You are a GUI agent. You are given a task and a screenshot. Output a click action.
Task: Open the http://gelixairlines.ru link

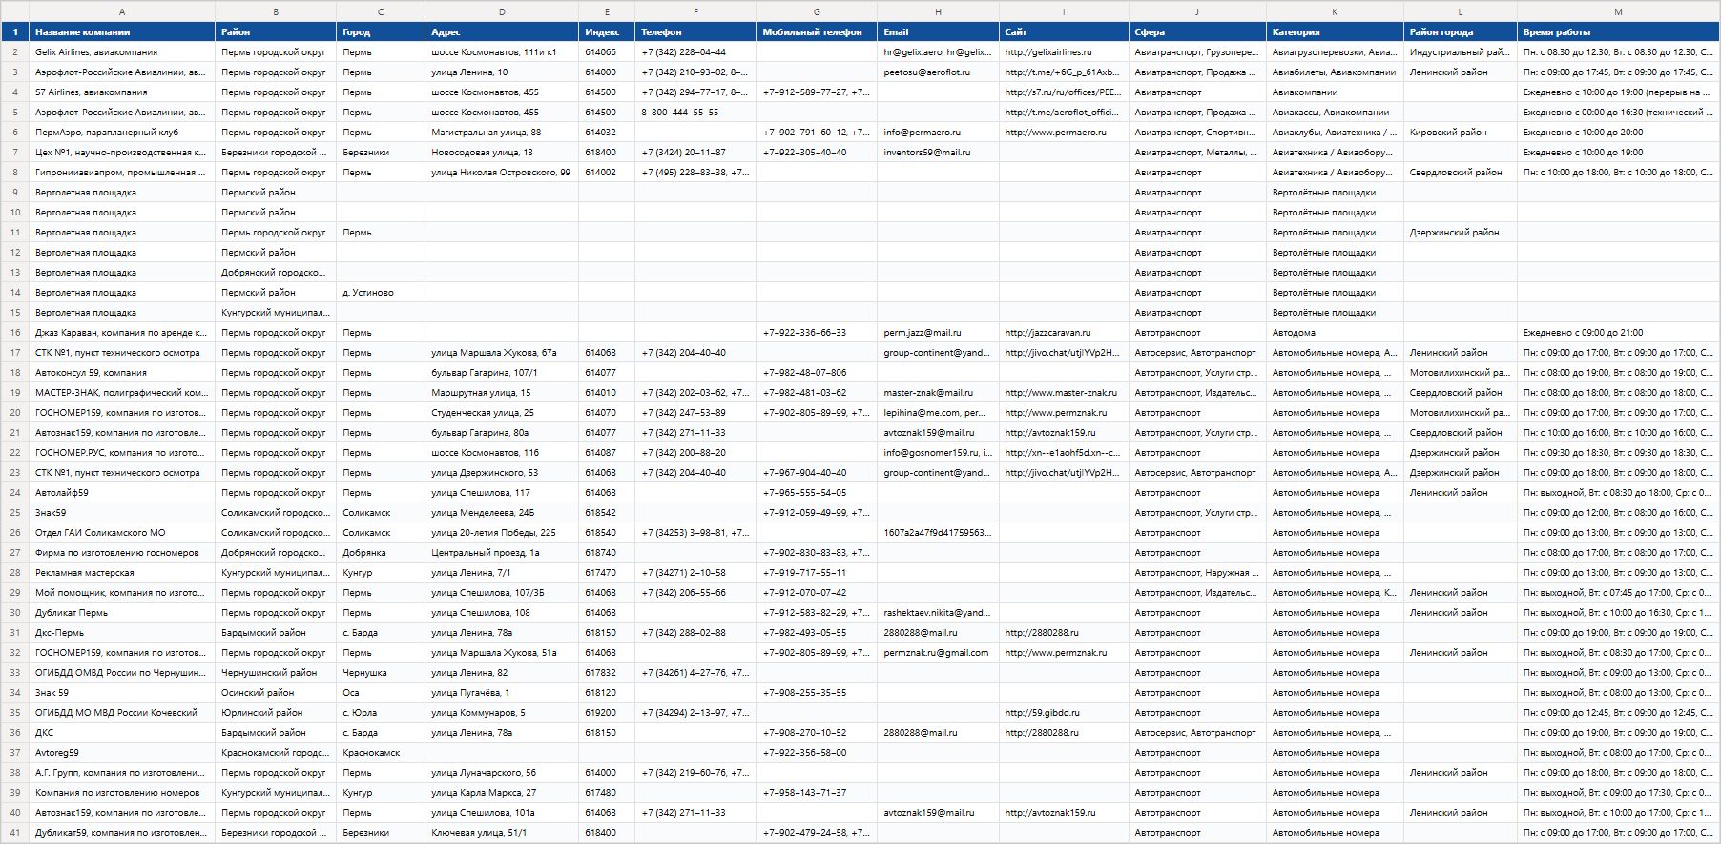(x=1048, y=52)
